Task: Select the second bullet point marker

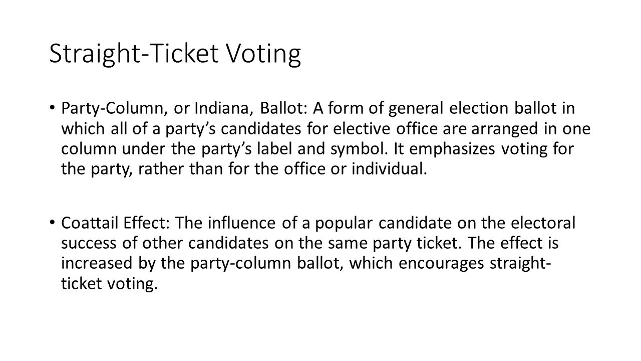Action: click(53, 223)
